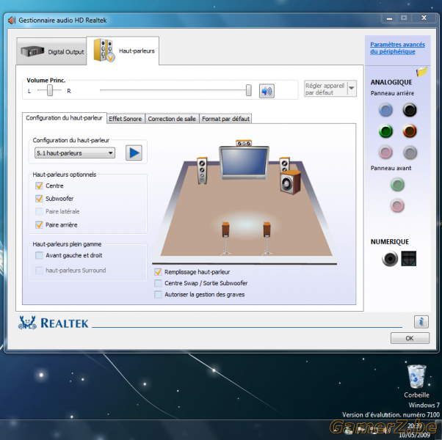Image resolution: width=442 pixels, height=440 pixels.
Task: Disable Remplissage haut-parleur option
Action: (158, 272)
